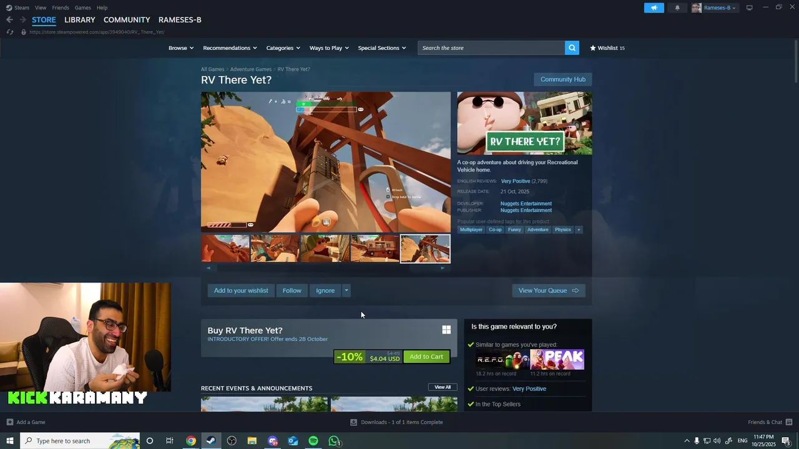This screenshot has width=799, height=449.
Task: Click the Add a Game plus icon
Action: 9,422
